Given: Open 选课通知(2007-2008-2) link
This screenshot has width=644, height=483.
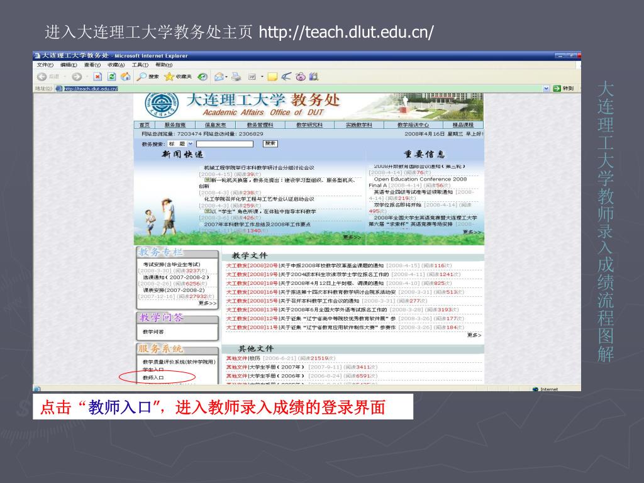Looking at the screenshot, I should [x=176, y=277].
